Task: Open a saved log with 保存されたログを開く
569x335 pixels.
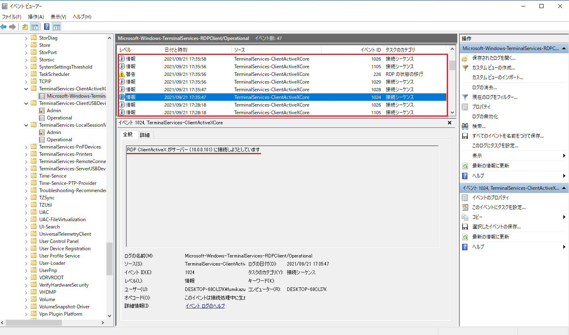Action: pyautogui.click(x=494, y=58)
